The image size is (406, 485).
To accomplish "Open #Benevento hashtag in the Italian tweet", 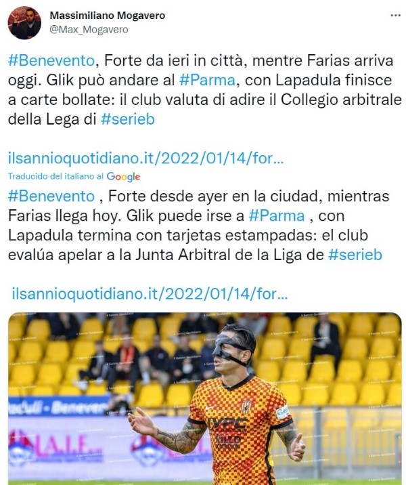I will (51, 60).
